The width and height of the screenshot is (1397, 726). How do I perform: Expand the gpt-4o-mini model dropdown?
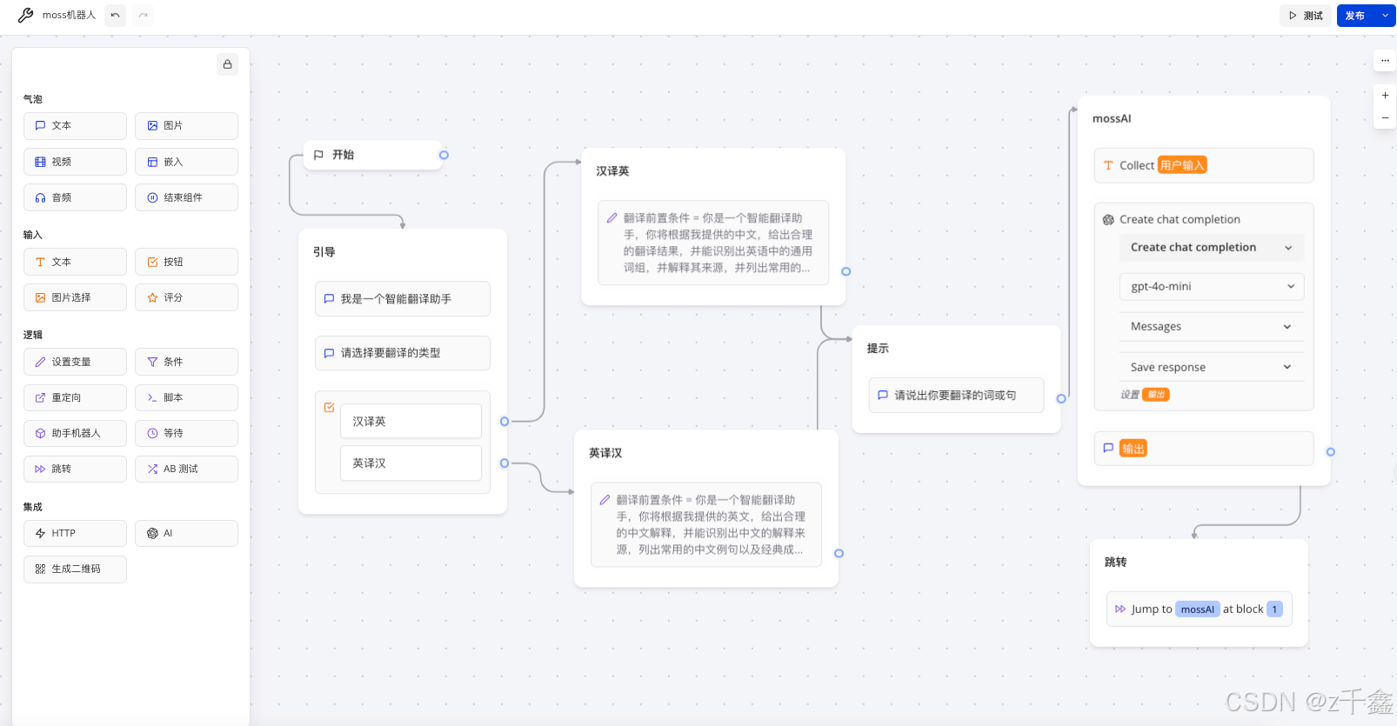(x=1211, y=286)
